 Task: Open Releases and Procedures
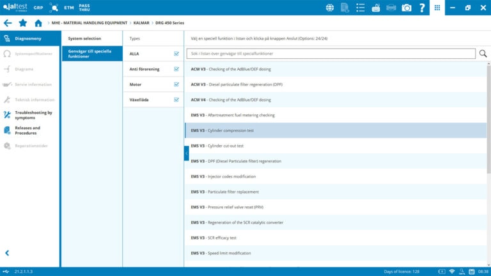pos(30,130)
